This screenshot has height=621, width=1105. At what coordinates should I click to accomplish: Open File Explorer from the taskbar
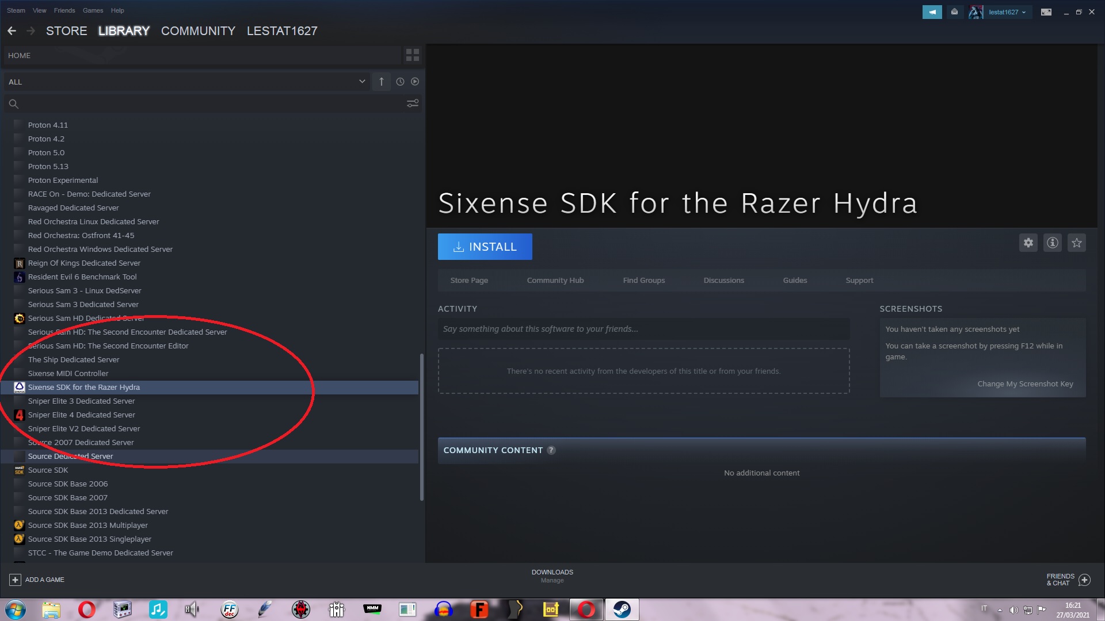51,609
